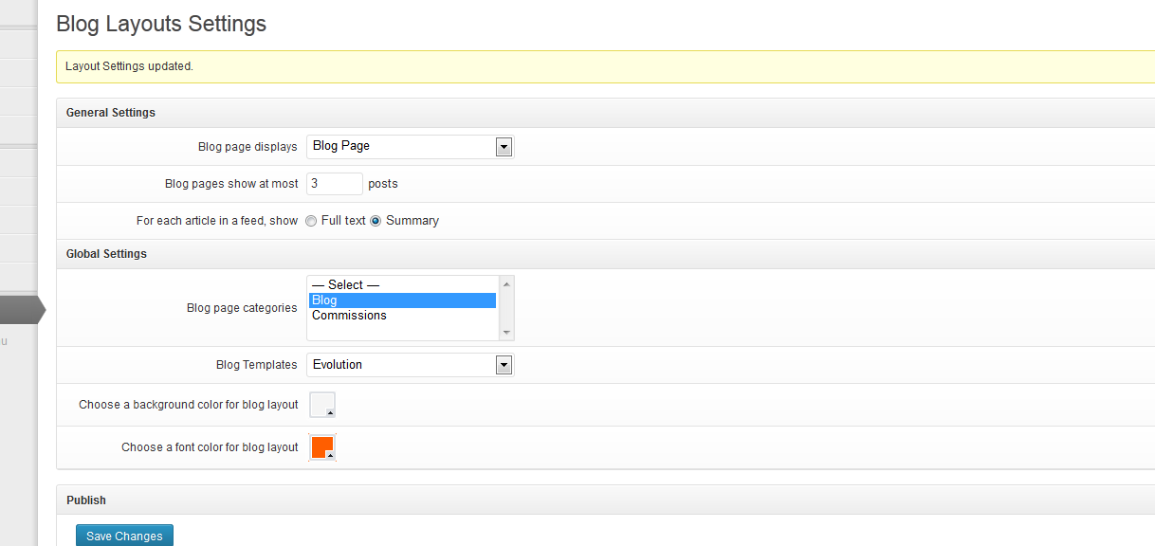1155x546 pixels.
Task: Open the Blog Templates dropdown arrow
Action: point(504,365)
